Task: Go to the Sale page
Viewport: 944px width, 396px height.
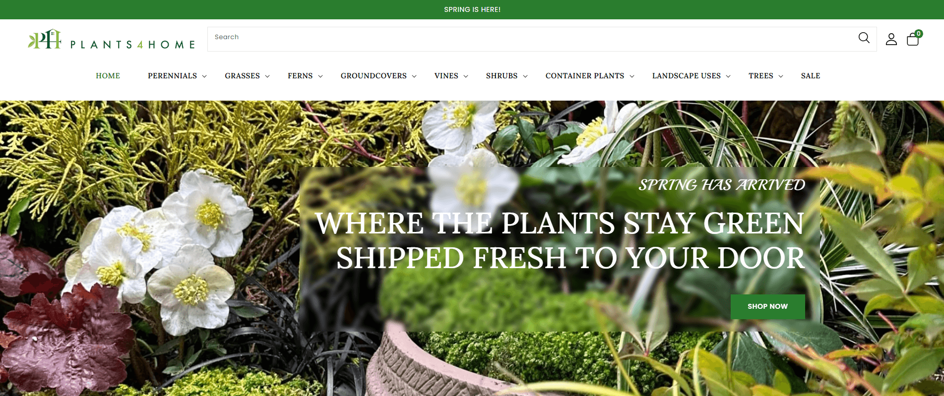Action: pyautogui.click(x=811, y=76)
